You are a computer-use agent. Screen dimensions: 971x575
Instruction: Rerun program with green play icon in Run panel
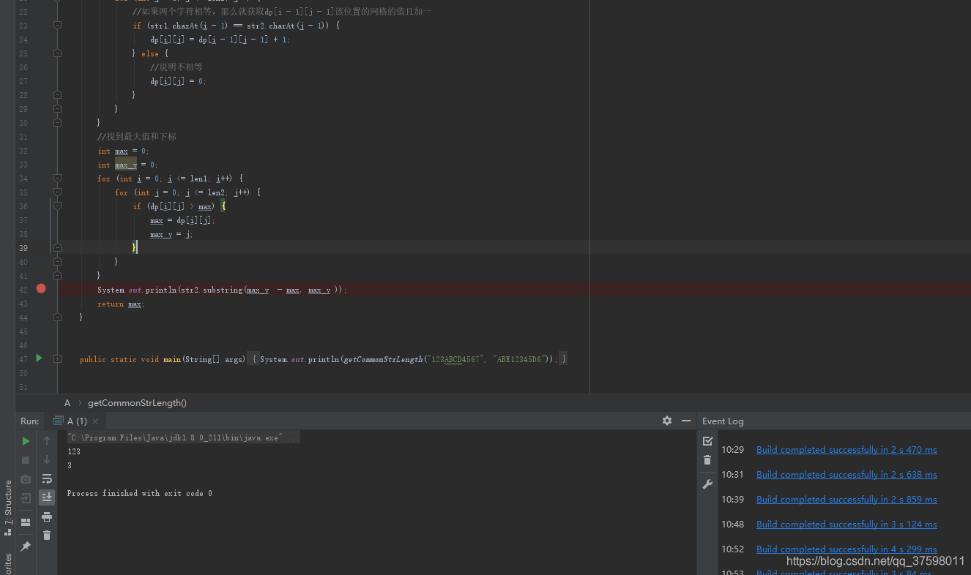[26, 440]
